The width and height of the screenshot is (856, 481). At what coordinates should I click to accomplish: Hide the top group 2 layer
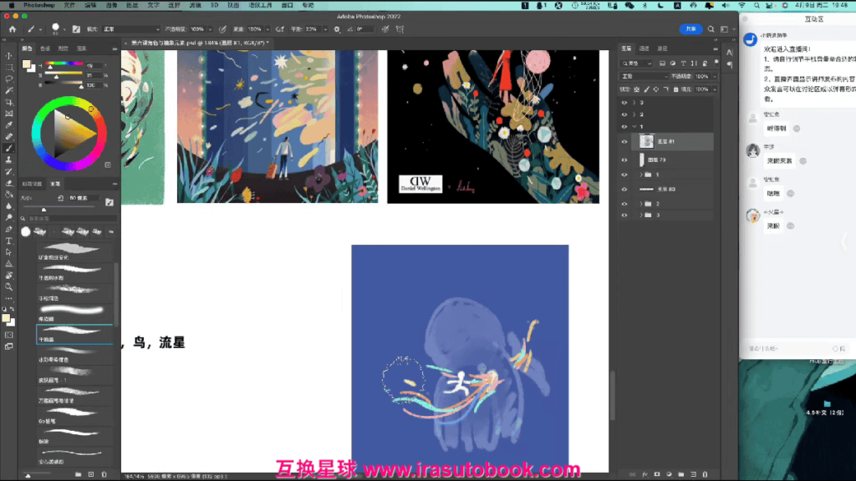tap(624, 114)
